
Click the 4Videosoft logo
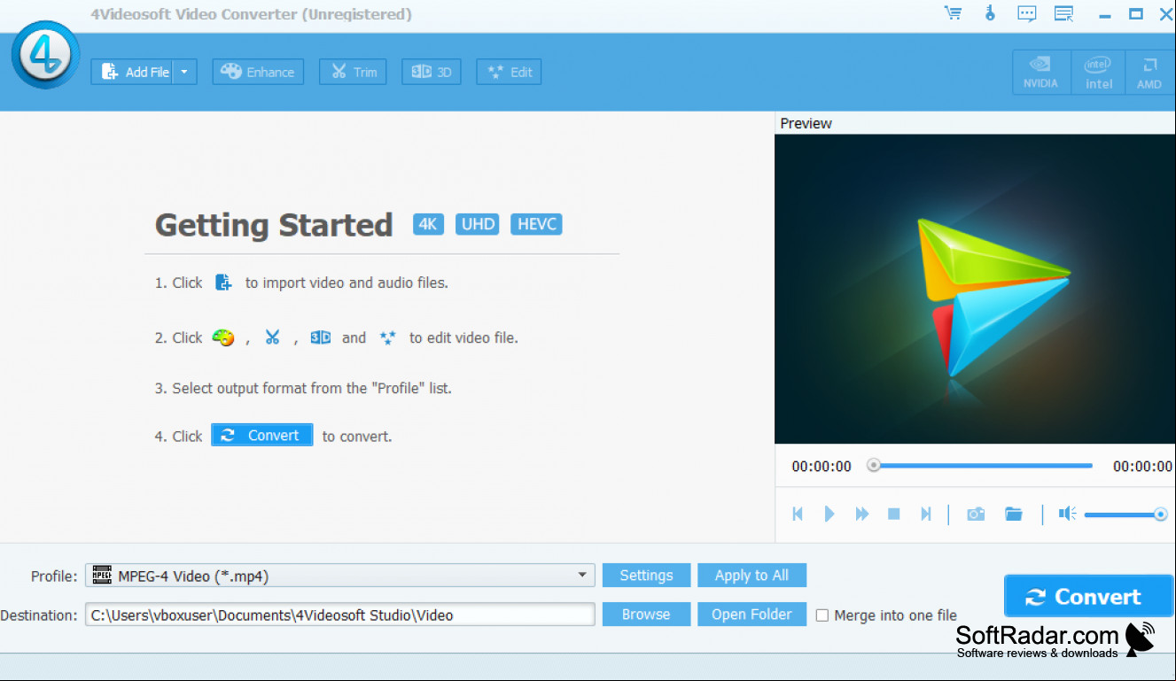pyautogui.click(x=45, y=55)
